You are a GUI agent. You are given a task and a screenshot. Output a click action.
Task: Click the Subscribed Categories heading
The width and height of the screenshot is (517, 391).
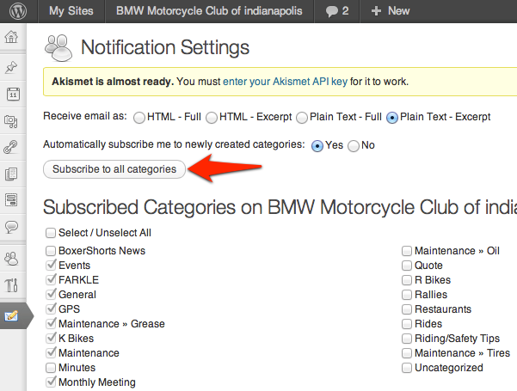point(280,207)
